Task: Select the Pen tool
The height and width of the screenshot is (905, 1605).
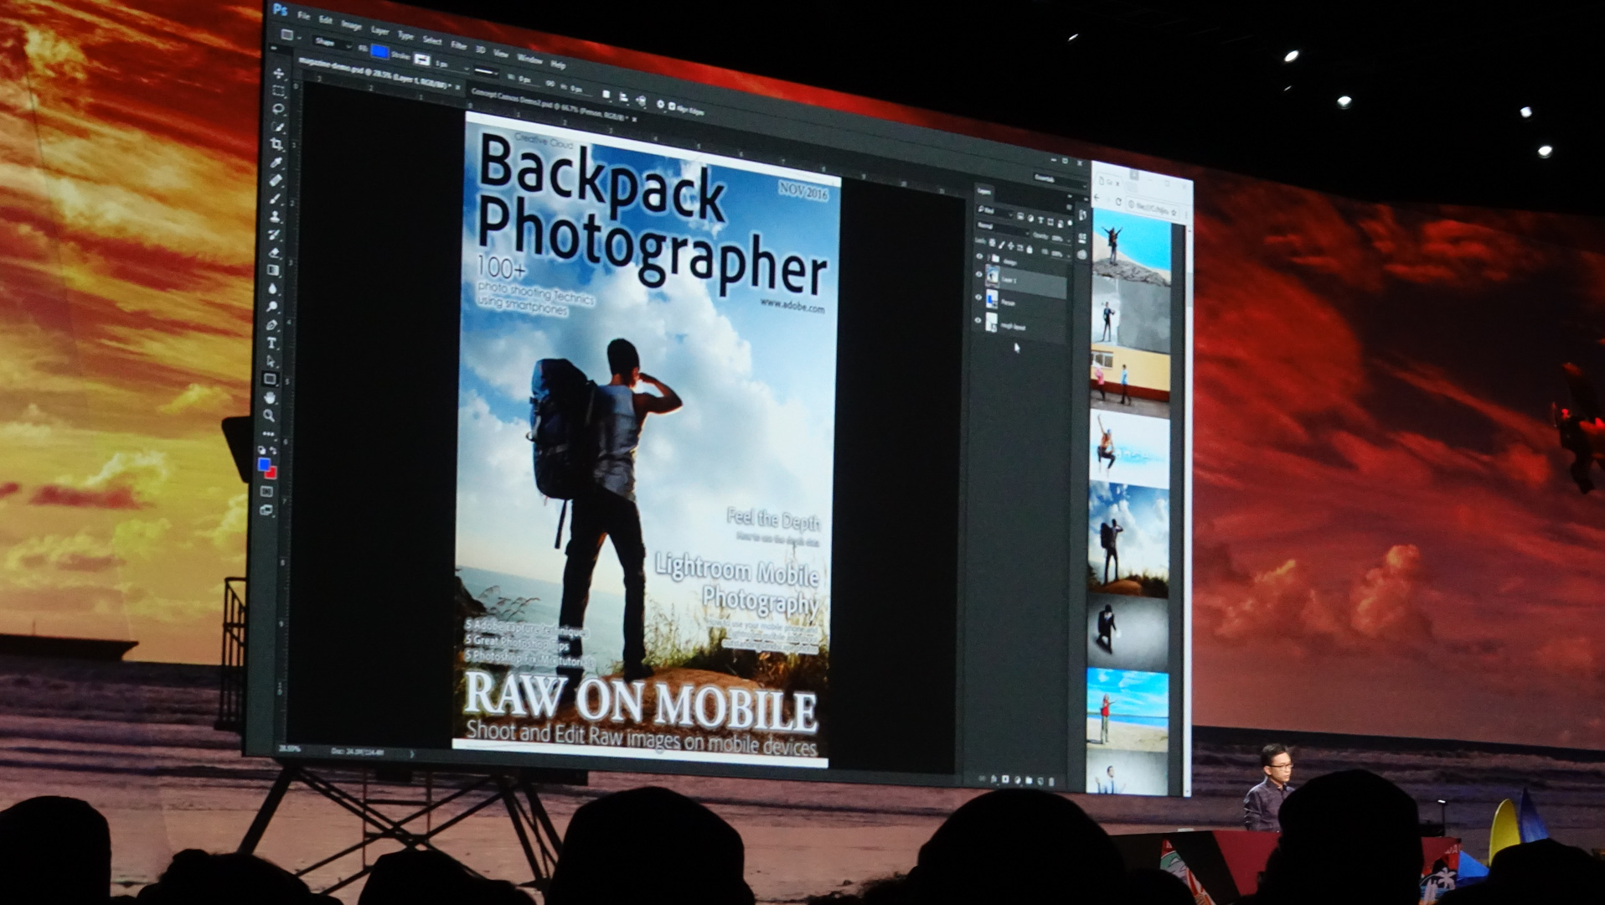Action: (271, 325)
